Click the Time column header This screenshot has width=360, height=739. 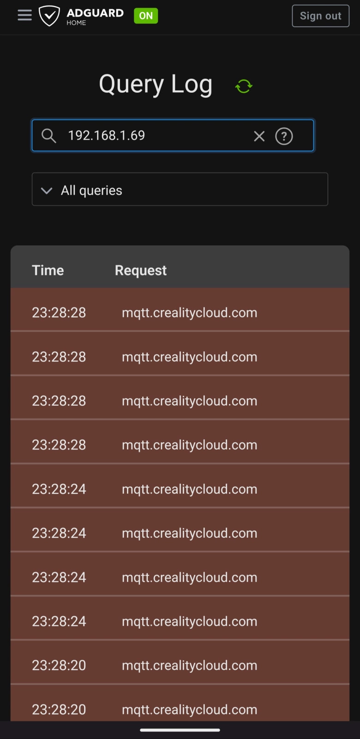pyautogui.click(x=48, y=270)
